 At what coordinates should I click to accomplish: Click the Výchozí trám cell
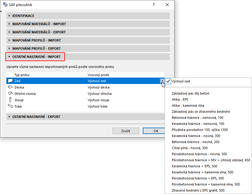click(97, 106)
